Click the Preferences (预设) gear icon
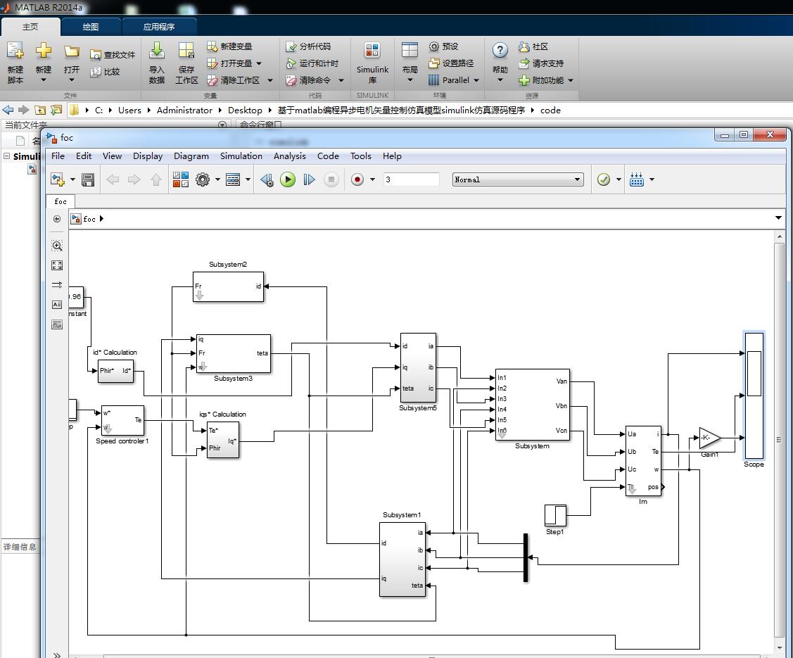Screen dimensions: 793x658 pyautogui.click(x=434, y=46)
